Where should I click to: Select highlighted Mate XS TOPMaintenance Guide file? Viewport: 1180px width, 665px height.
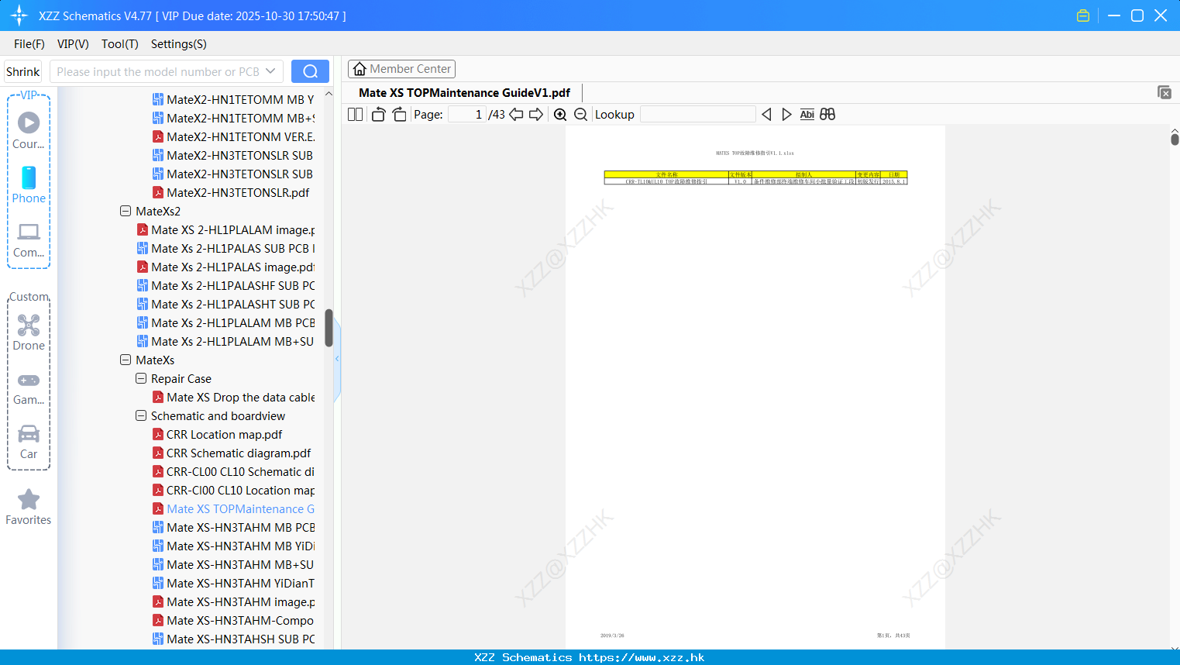tap(233, 509)
